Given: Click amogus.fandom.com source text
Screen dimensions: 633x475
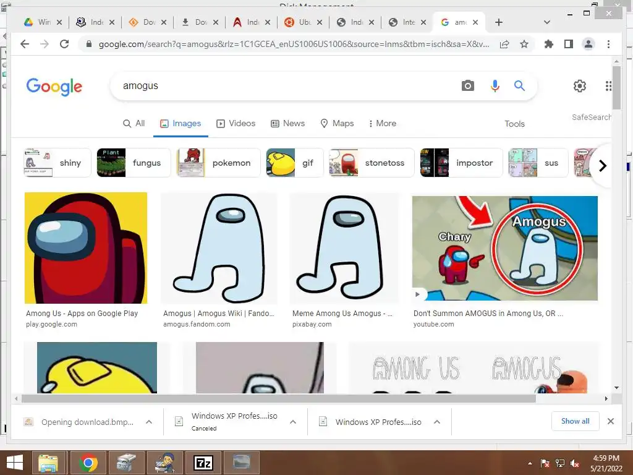Looking at the screenshot, I should click(197, 324).
